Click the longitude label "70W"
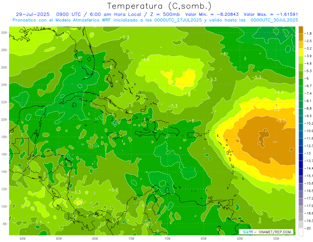 point(167,239)
